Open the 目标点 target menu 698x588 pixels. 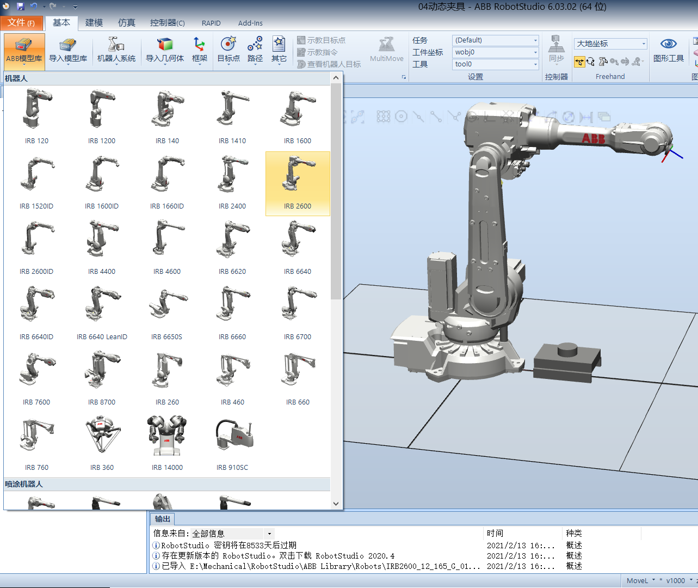coord(228,52)
